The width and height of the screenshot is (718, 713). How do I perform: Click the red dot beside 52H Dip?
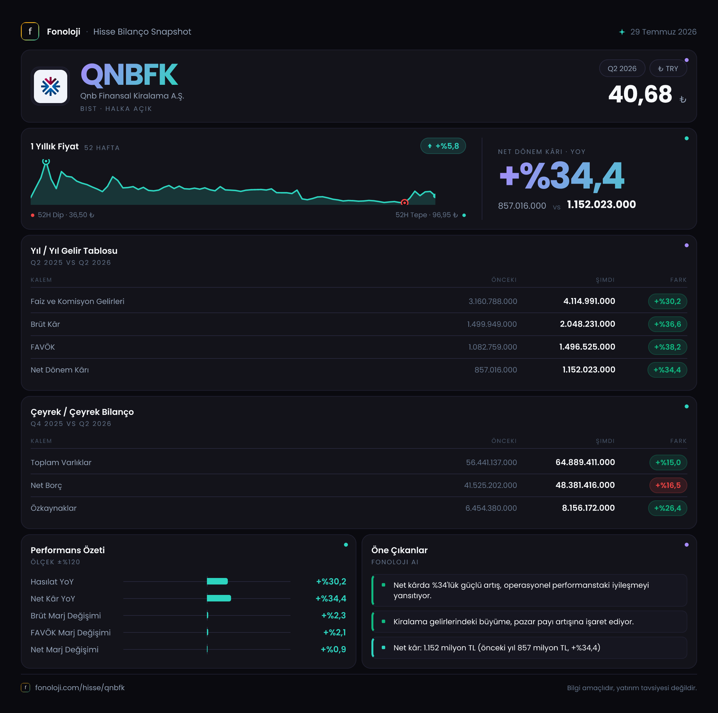click(x=33, y=215)
